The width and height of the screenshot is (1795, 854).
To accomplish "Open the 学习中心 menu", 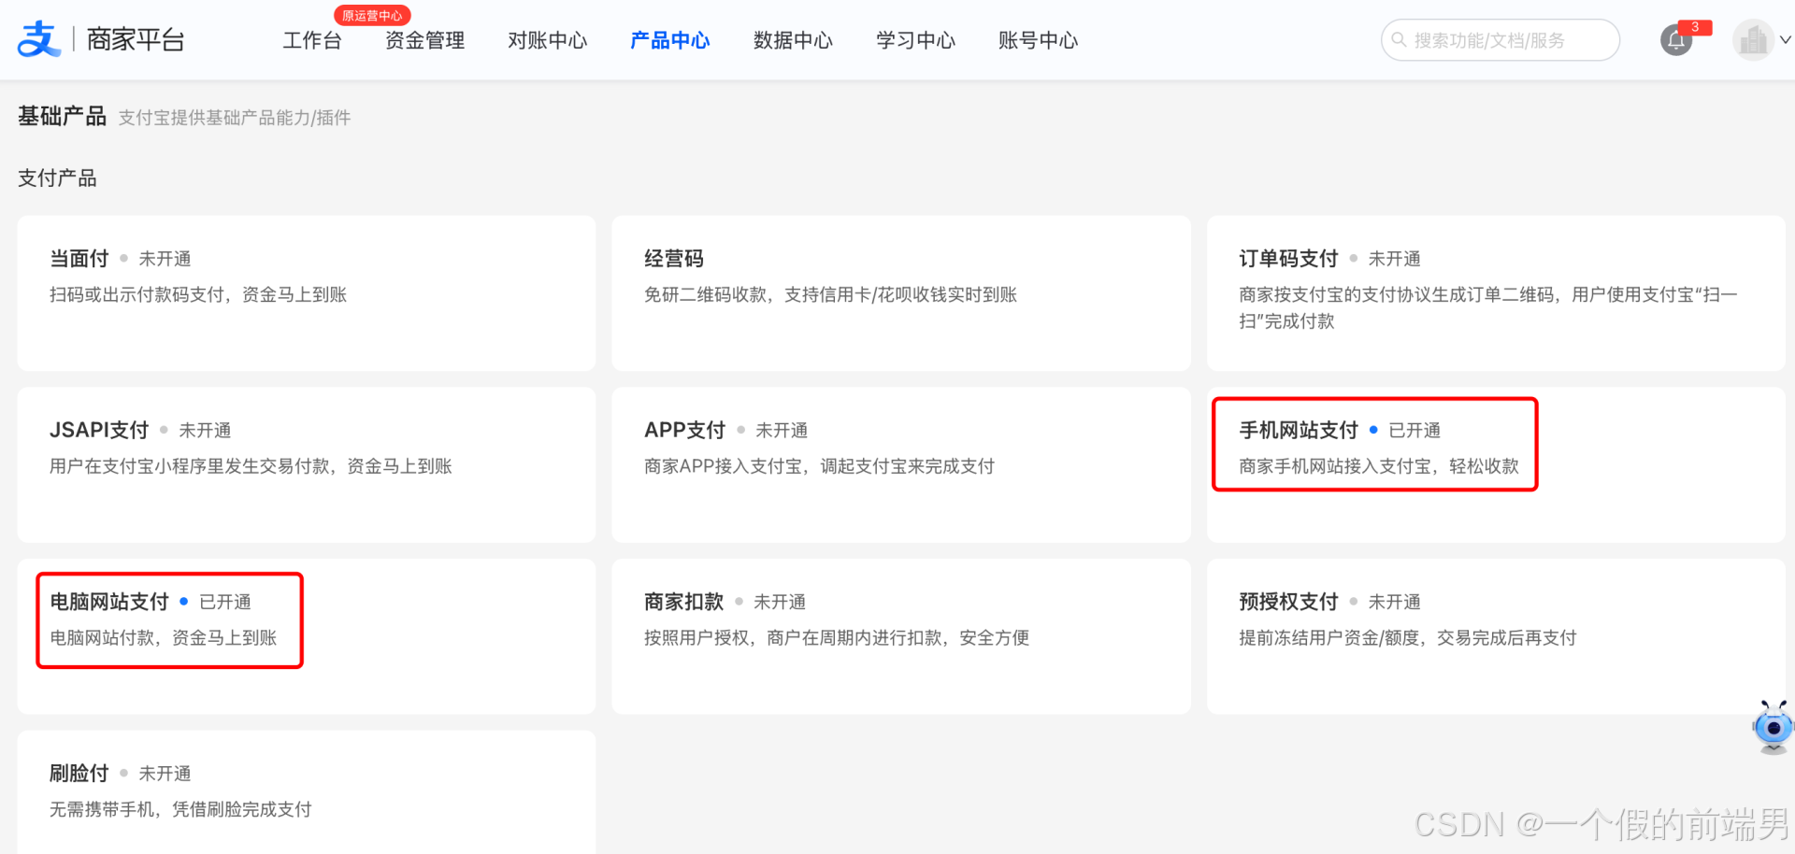I will click(915, 40).
